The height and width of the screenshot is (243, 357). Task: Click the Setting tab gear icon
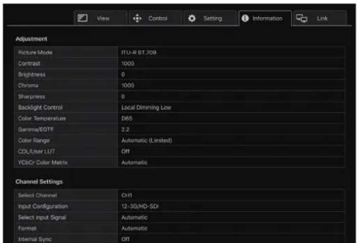192,18
